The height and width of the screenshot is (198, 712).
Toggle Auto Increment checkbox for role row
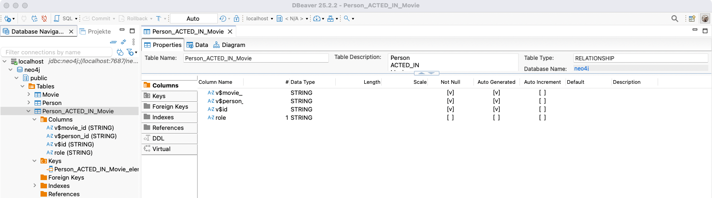[543, 117]
